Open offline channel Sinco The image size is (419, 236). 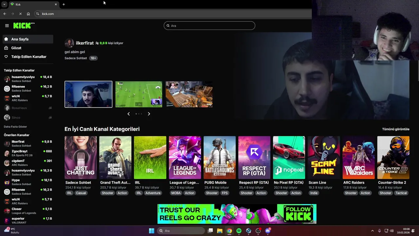[x=28, y=117]
